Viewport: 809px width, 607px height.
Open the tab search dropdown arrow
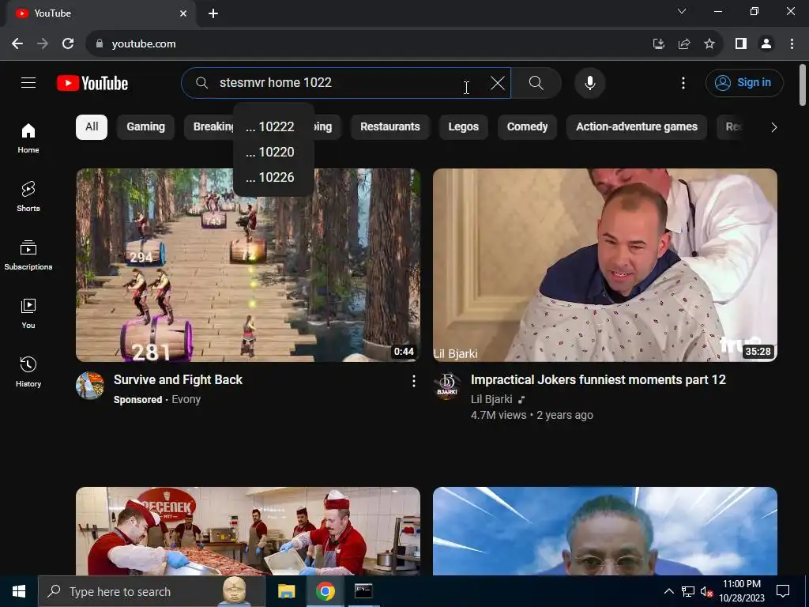[682, 11]
